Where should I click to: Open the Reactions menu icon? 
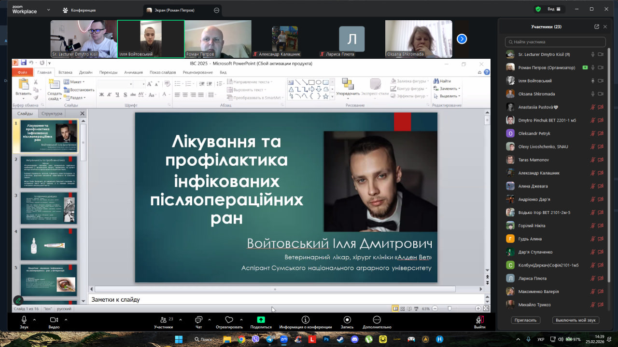point(229,320)
